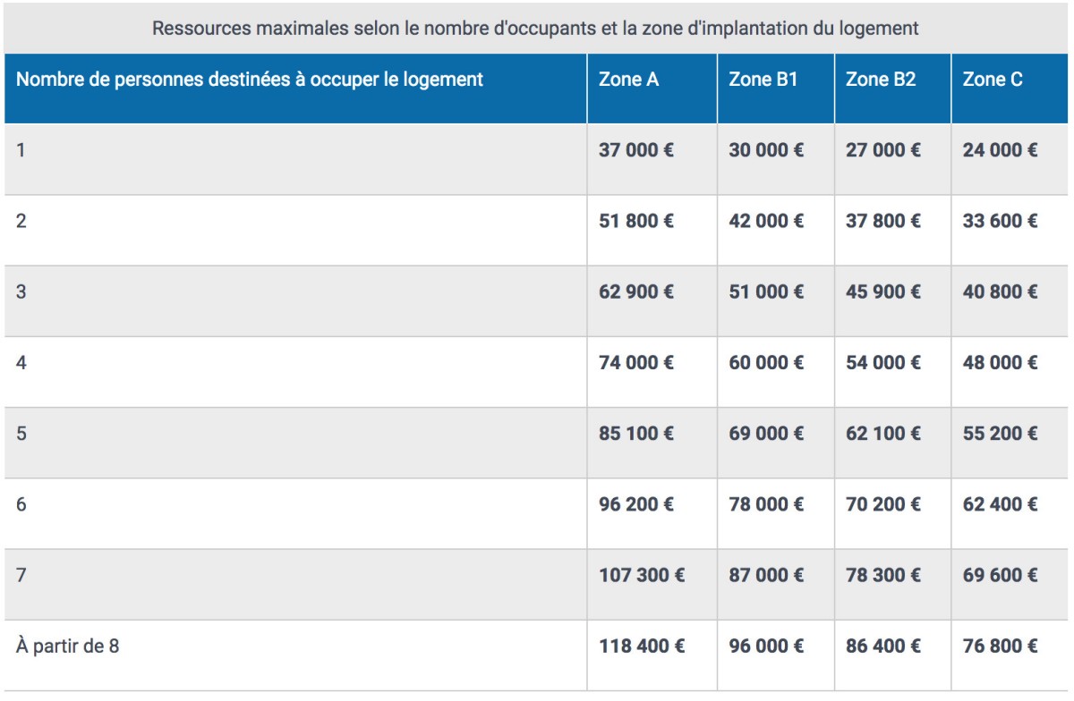Click the 78 000 € cell
Viewport: 1074px width, 701px height.
tap(766, 504)
